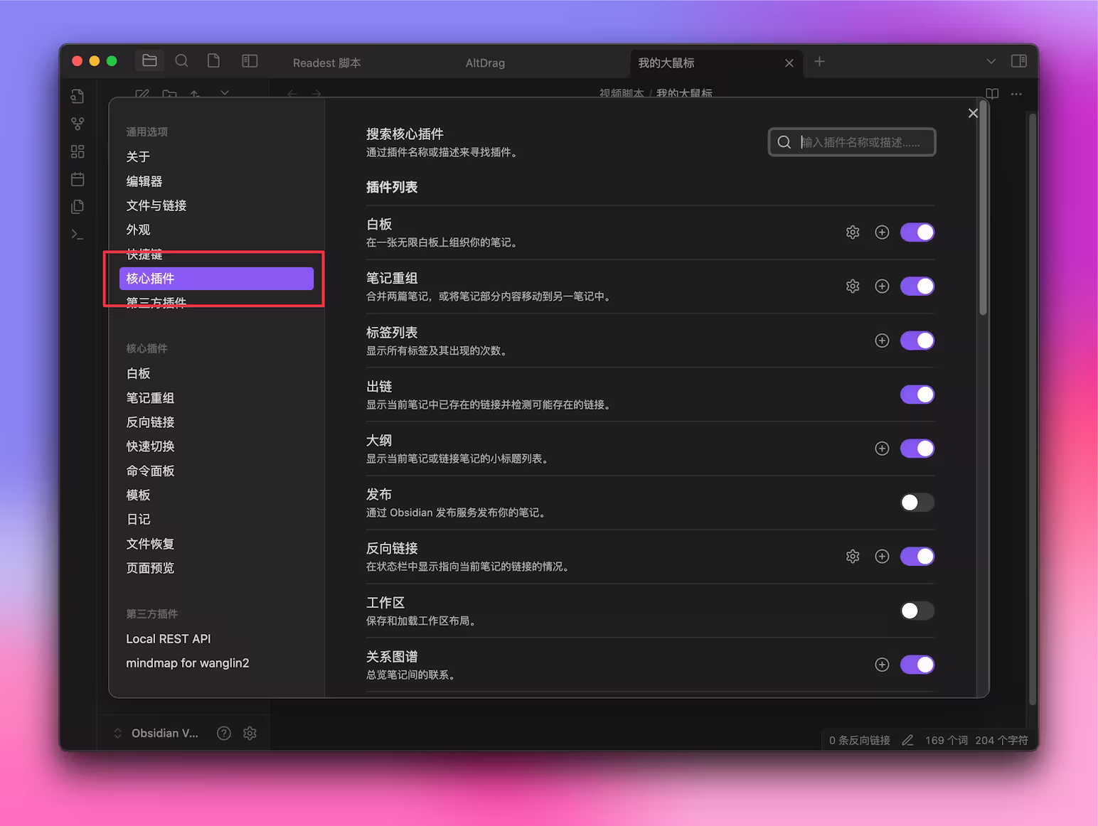Open canvas icon in left ribbon

78,151
